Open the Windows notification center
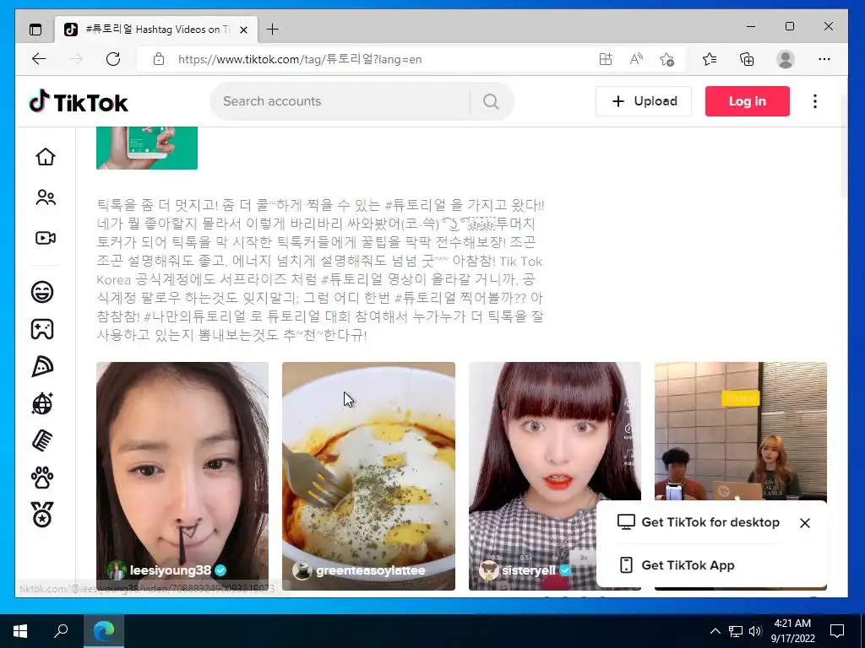865x648 pixels. click(837, 631)
